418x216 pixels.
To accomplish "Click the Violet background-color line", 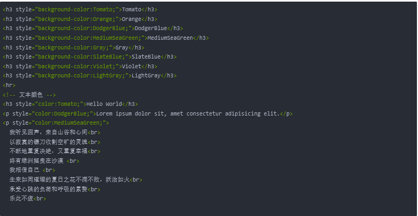I will [80, 67].
